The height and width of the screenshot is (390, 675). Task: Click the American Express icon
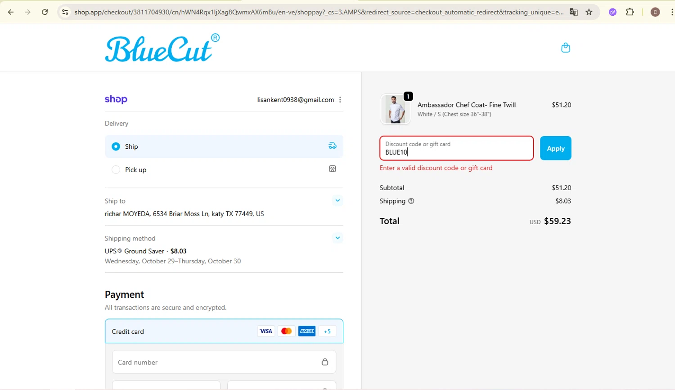[307, 331]
